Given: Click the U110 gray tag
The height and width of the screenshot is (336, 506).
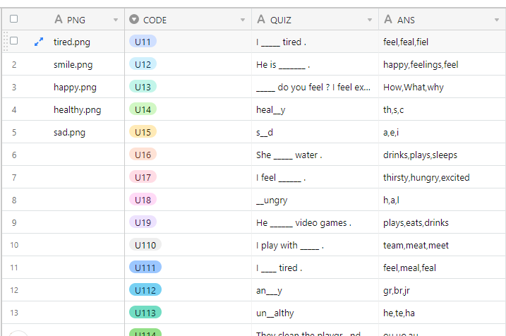Looking at the screenshot, I should click(145, 245).
